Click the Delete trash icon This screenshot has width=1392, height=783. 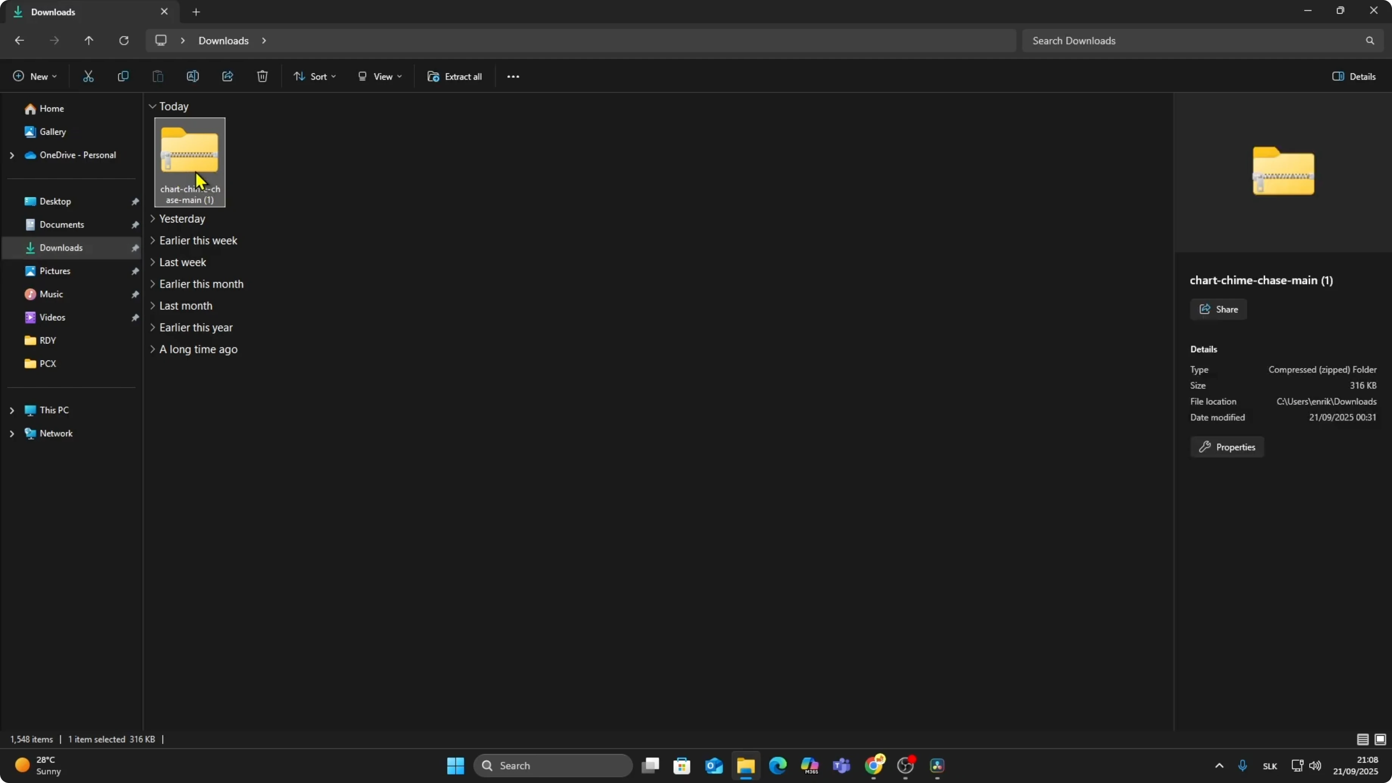pyautogui.click(x=262, y=76)
